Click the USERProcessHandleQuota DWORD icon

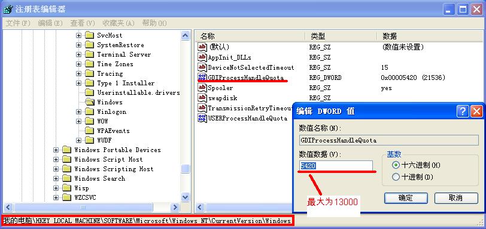click(202, 118)
